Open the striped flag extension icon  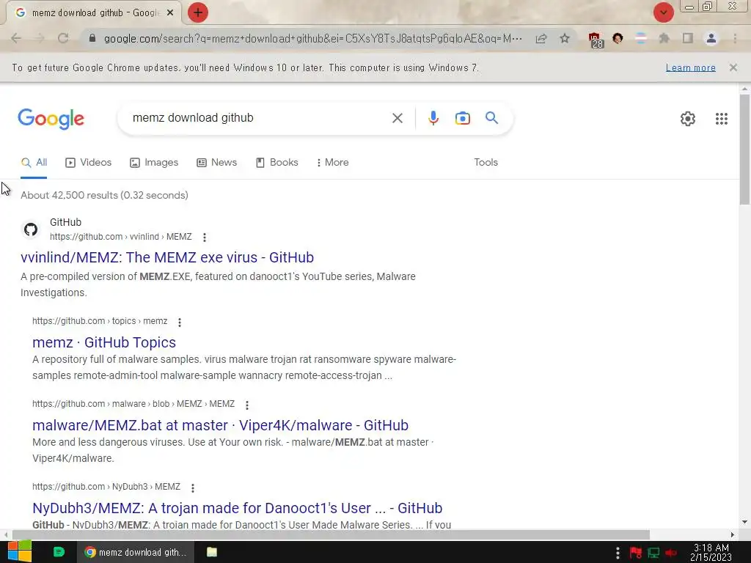coord(640,38)
